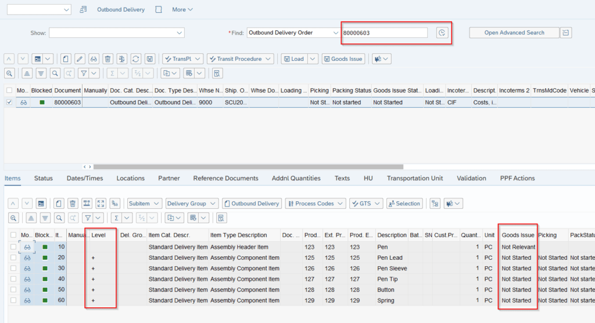Open the TransPl dropdown
The width and height of the screenshot is (595, 323).
pyautogui.click(x=183, y=59)
